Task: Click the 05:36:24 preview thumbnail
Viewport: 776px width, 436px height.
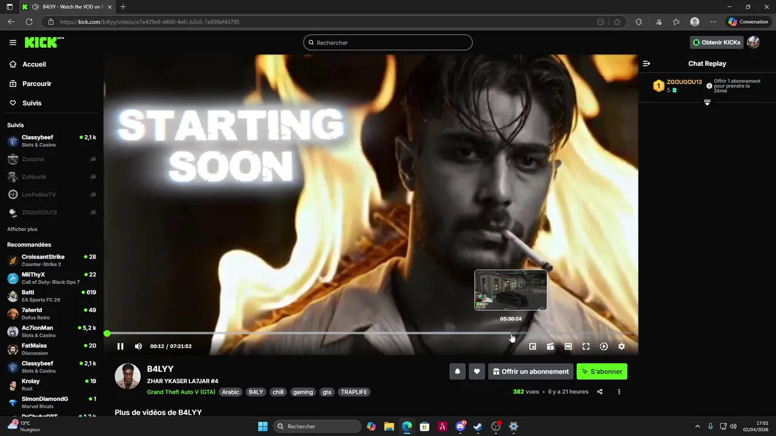Action: pyautogui.click(x=510, y=290)
